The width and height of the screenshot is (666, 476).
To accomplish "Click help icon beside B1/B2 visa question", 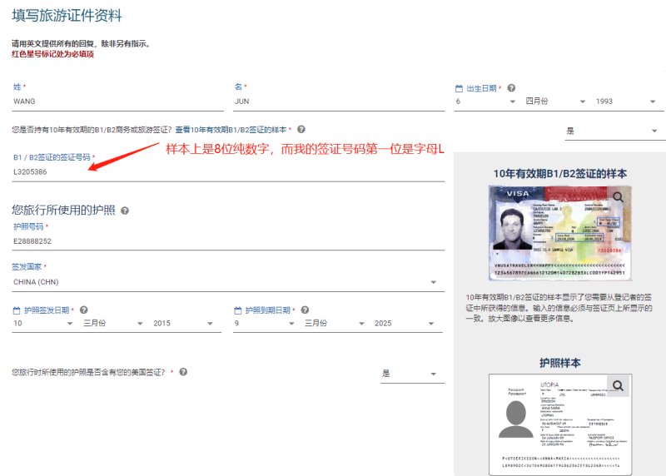I will [x=301, y=129].
